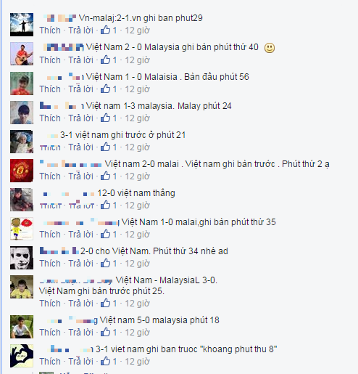This screenshot has width=358, height=374.
Task: Click the like-count thumb under the 'phút thứ 40' comment
Action: pyautogui.click(x=105, y=60)
